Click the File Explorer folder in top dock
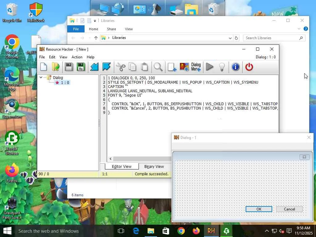The height and width of the screenshot is (237, 316). [191, 10]
